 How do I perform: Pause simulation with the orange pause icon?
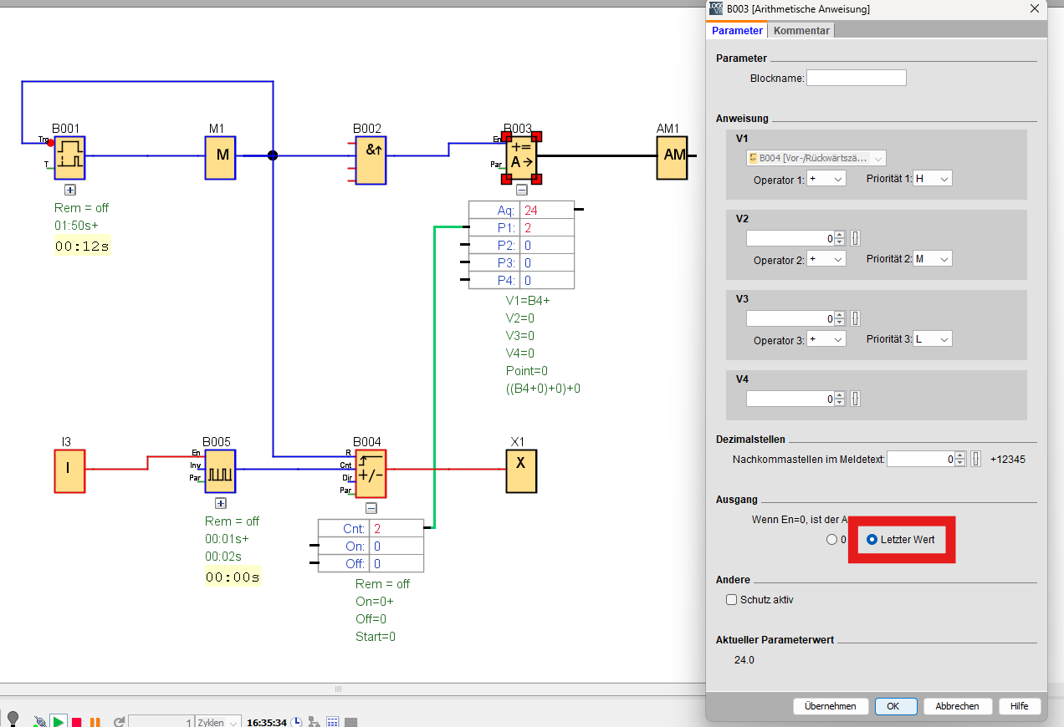coord(95,722)
